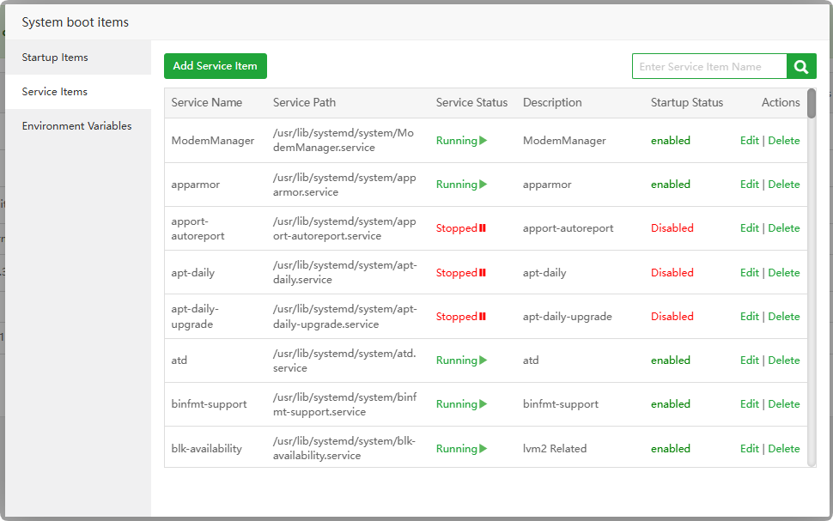Click apt-daily-upgrade Stopped pause icon
This screenshot has width=833, height=521.
point(483,317)
